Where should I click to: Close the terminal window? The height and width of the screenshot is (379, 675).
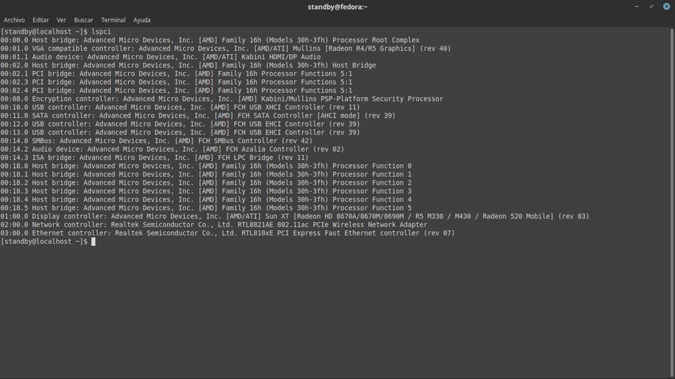point(665,7)
